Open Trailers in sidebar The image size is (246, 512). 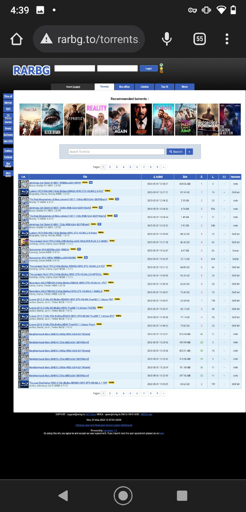[8, 151]
